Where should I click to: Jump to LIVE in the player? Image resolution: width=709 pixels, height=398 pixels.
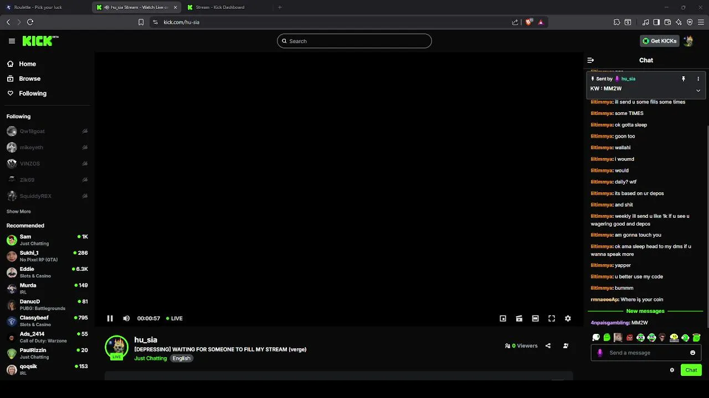[174, 318]
